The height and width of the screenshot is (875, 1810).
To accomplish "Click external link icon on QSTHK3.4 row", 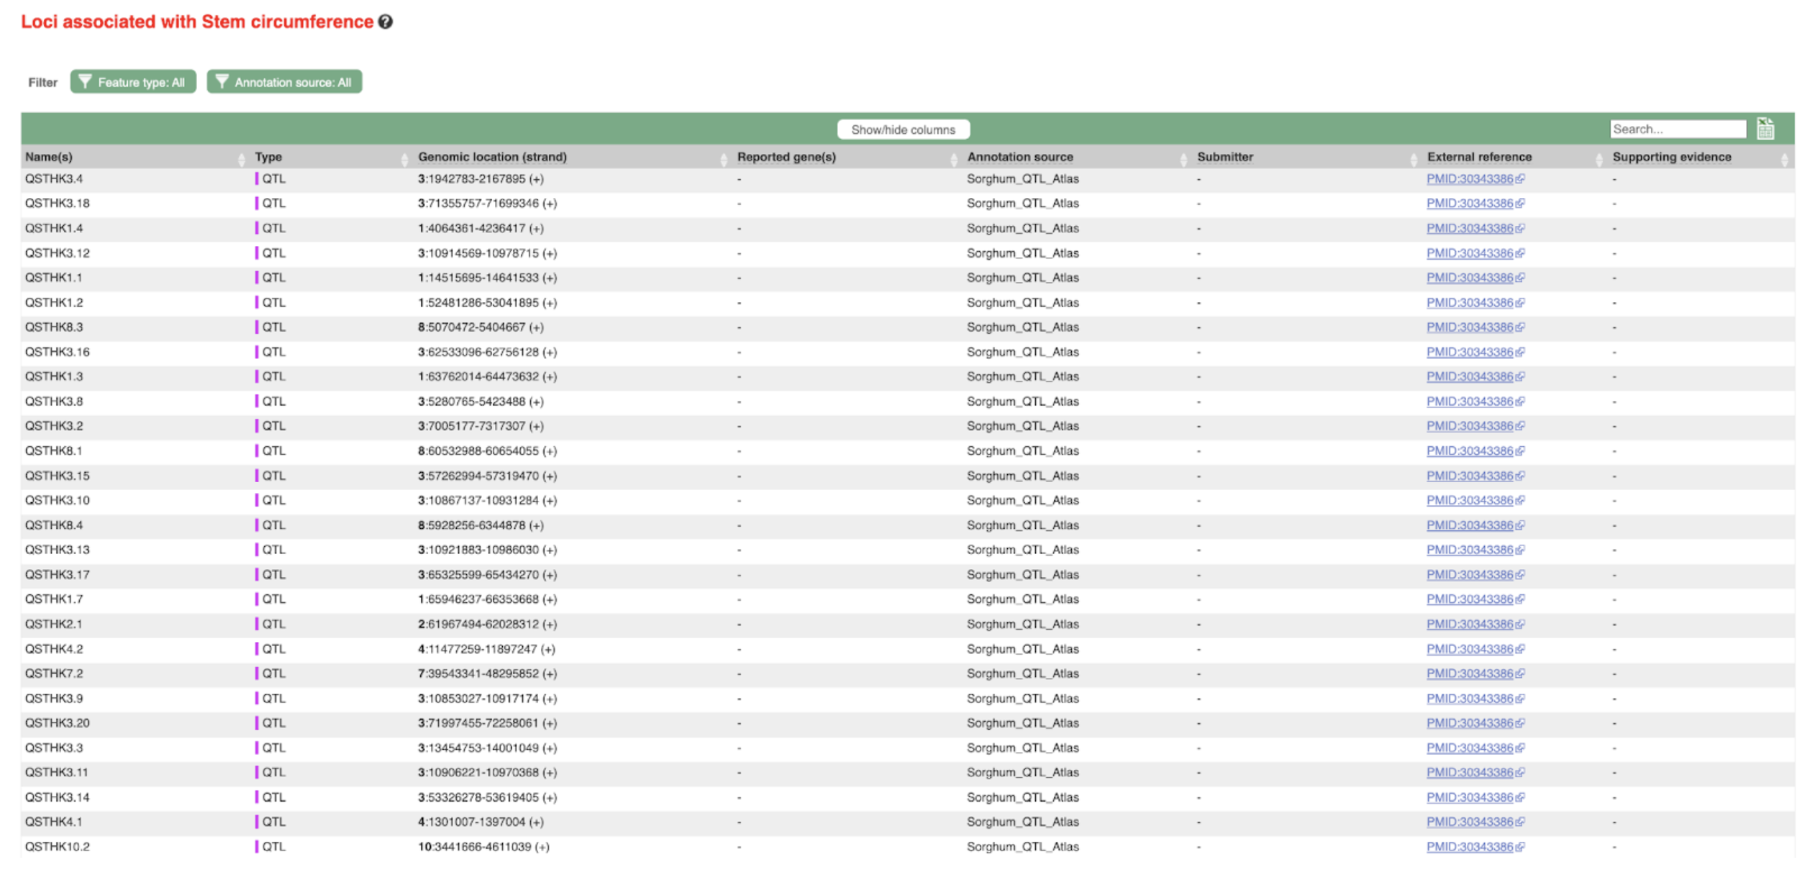I will coord(1520,179).
